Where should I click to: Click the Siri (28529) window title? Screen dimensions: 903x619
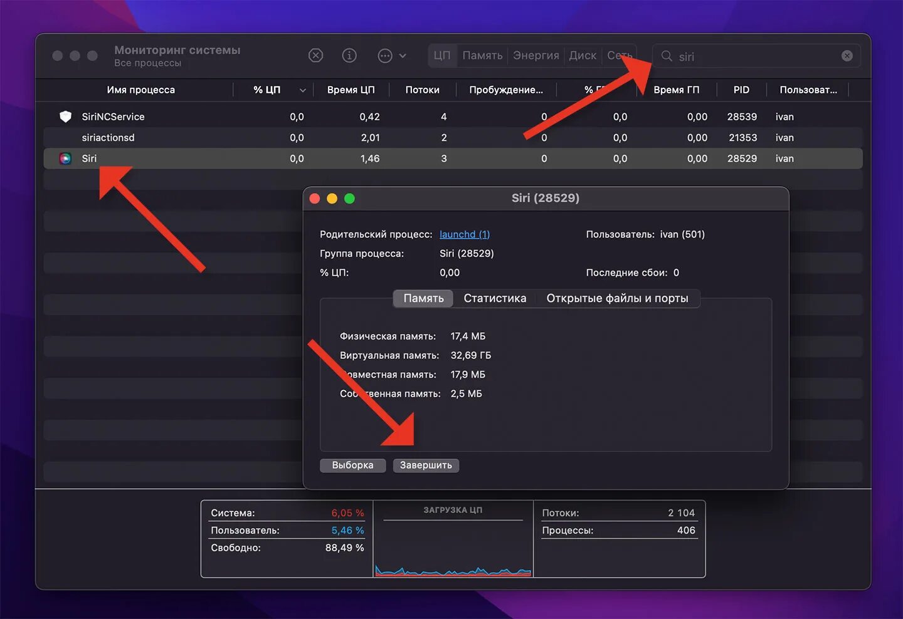546,198
